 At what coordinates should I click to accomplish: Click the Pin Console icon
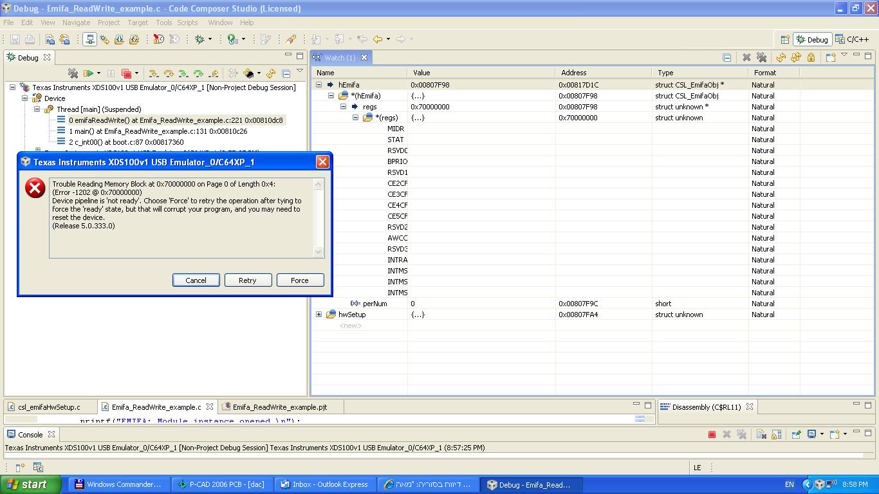(797, 434)
